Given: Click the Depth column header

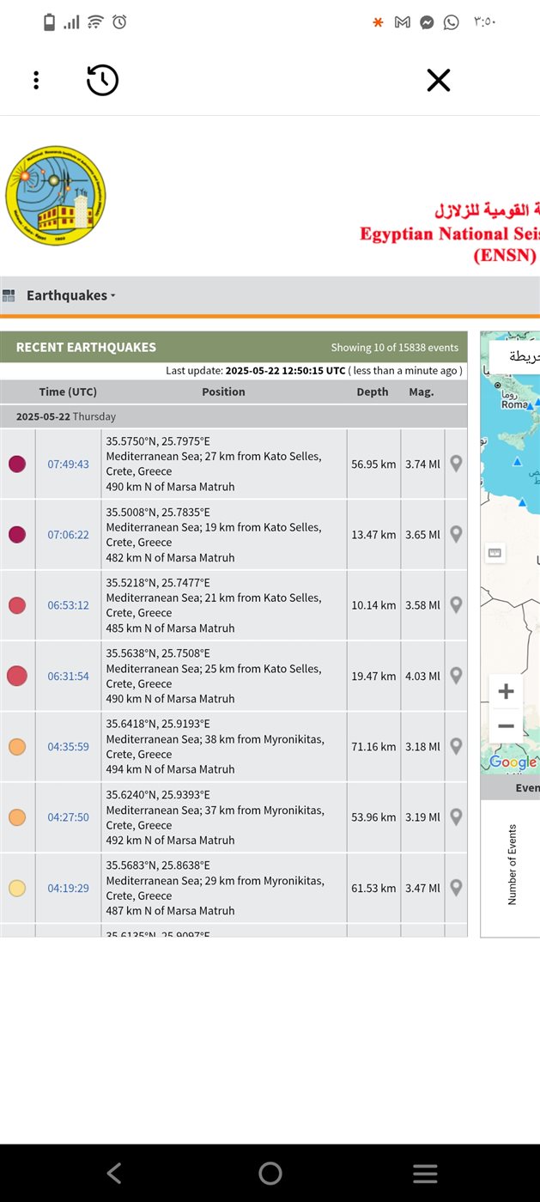Looking at the screenshot, I should (x=373, y=392).
